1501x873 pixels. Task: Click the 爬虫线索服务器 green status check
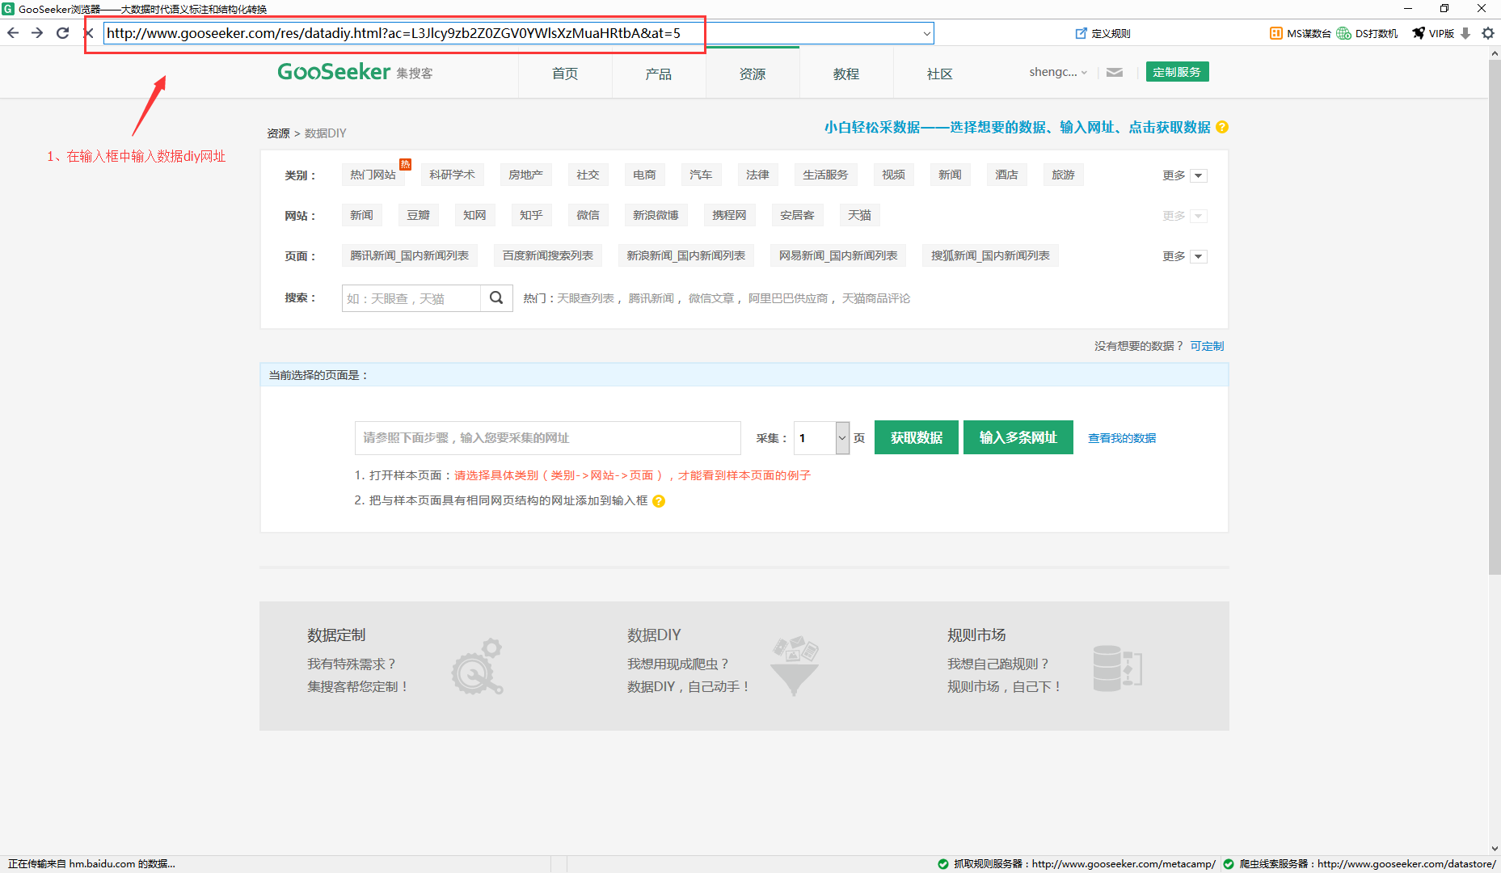[1229, 864]
